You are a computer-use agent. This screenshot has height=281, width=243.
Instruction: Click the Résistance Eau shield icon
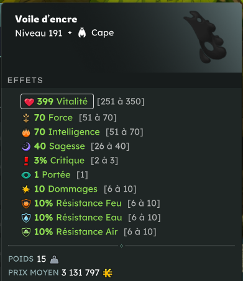tap(26, 218)
